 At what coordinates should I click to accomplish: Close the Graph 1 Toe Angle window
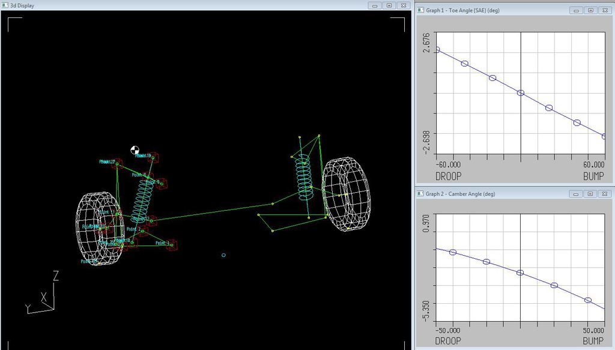point(605,11)
